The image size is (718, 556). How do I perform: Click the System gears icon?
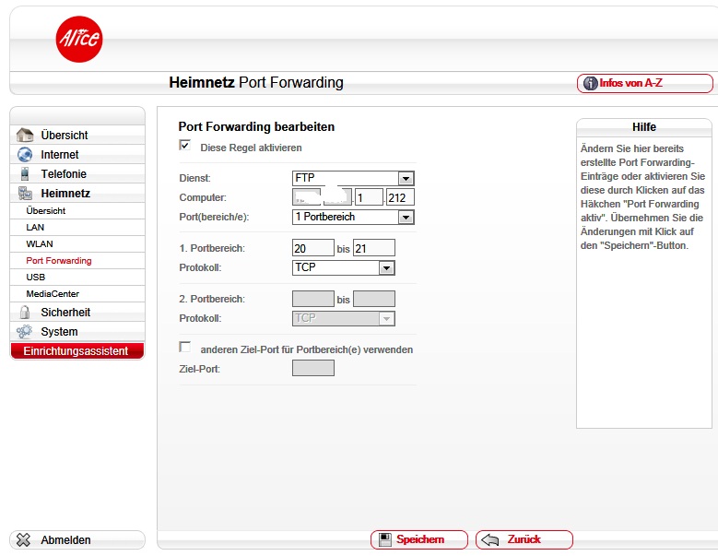25,332
